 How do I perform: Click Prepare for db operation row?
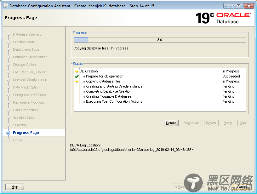click(x=160, y=76)
